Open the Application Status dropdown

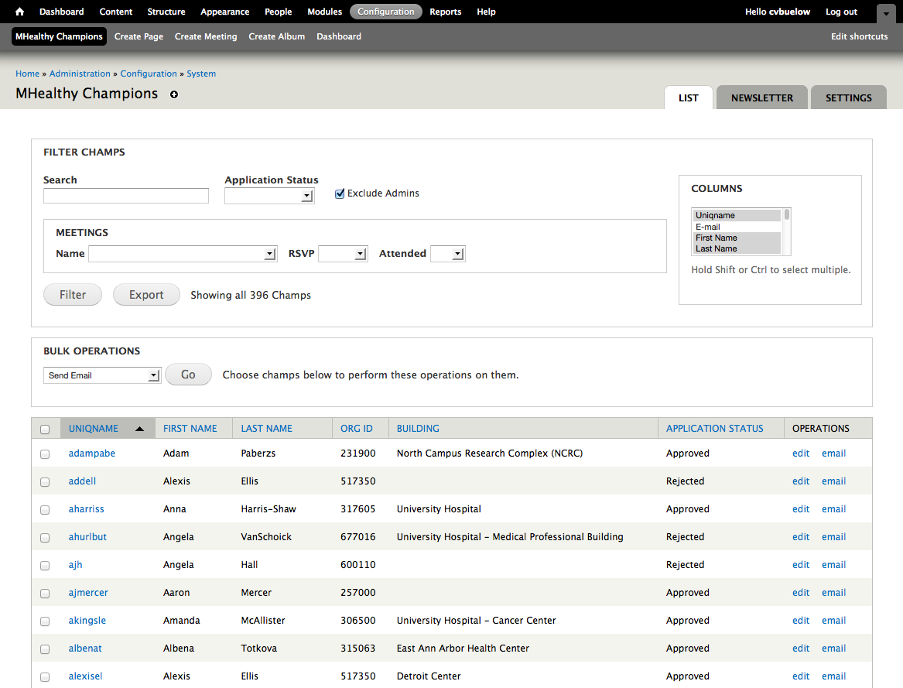[269, 196]
